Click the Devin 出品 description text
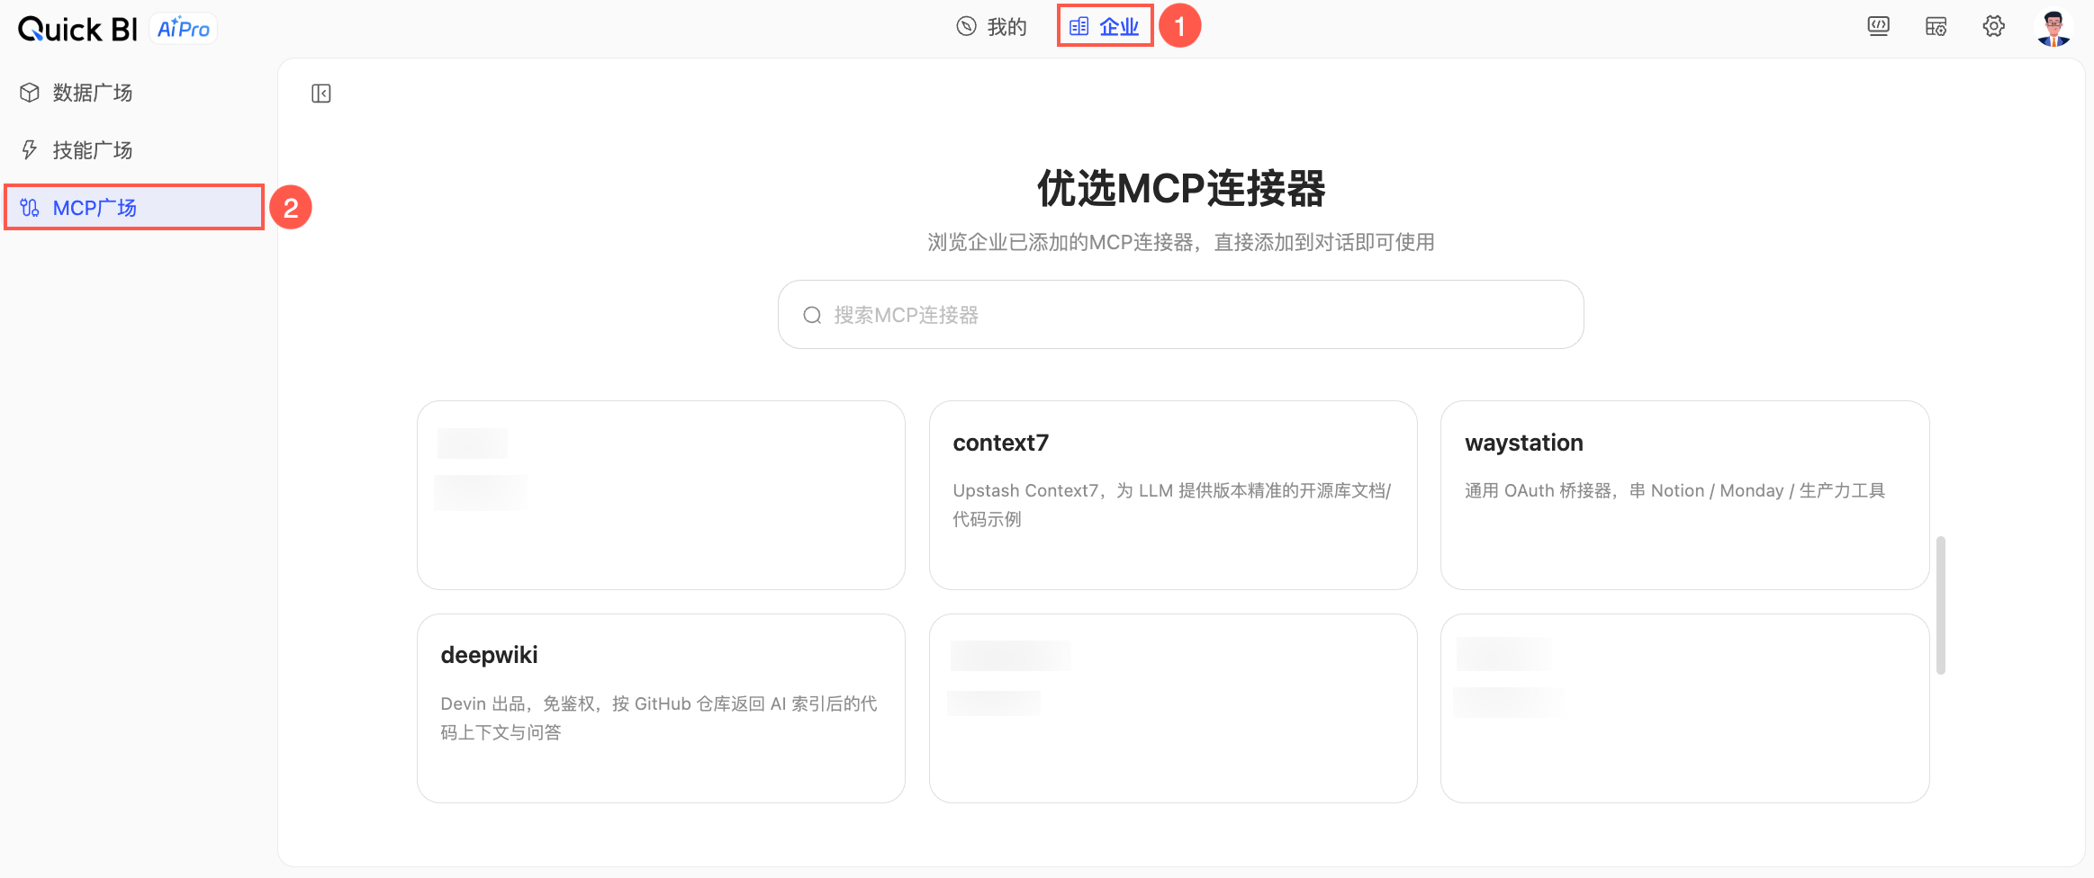This screenshot has height=878, width=2094. [x=659, y=718]
